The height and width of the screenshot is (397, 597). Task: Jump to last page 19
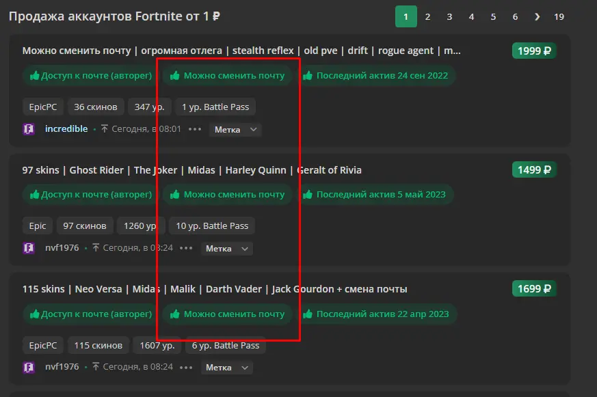pyautogui.click(x=559, y=16)
